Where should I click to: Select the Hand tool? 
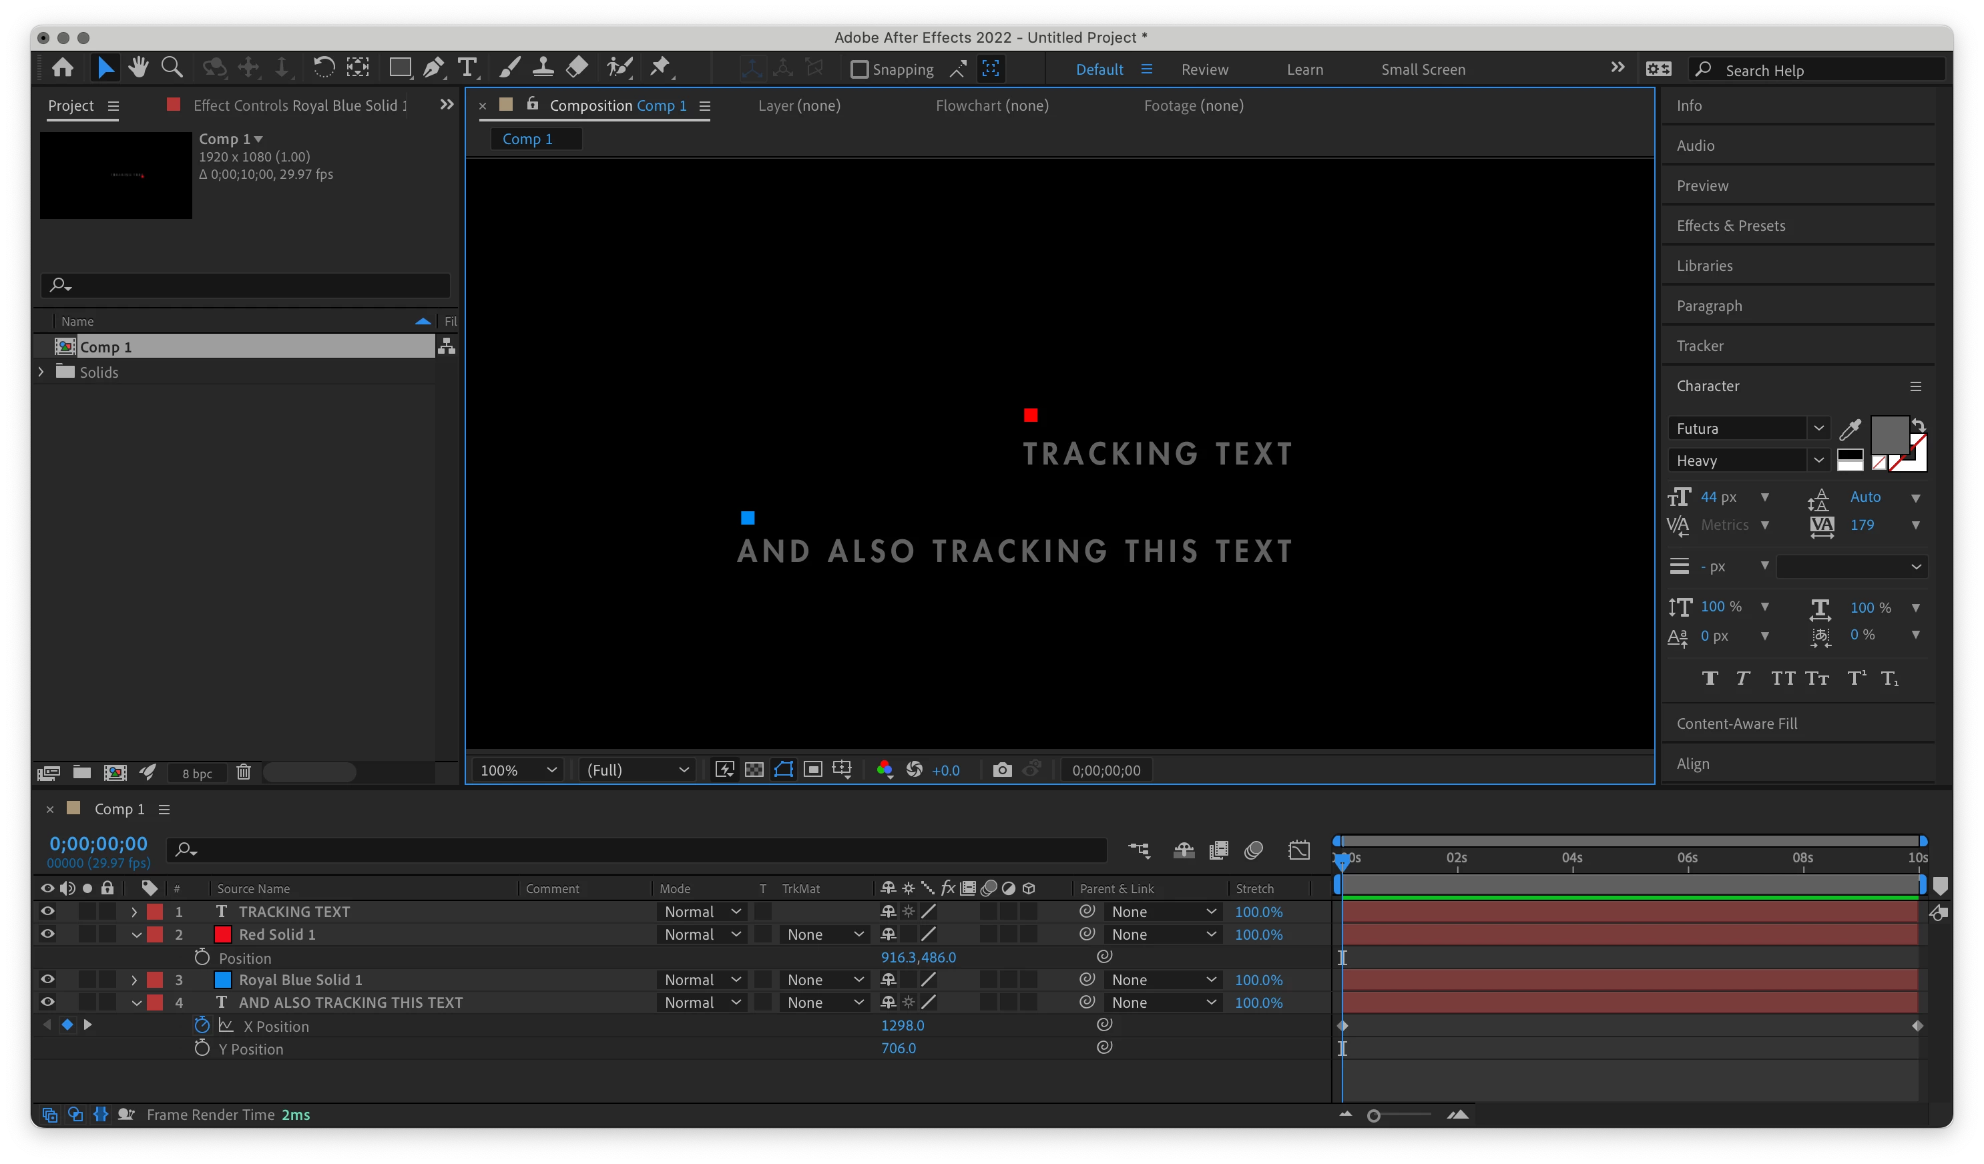[x=139, y=69]
